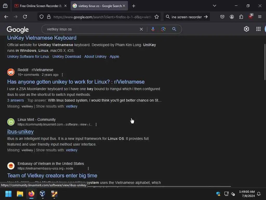Search by image with Google Lens
The height and width of the screenshot is (200, 266).
[x=163, y=29]
